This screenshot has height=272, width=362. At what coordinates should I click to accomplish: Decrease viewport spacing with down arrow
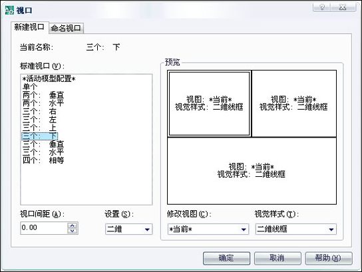(73, 231)
